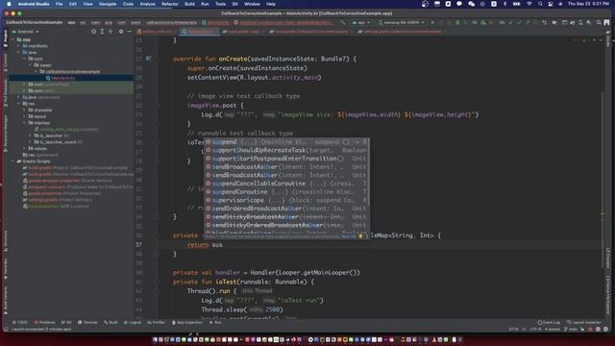This screenshot has width=615, height=346.
Task: Open the Favorites tool window stripe
Action: (5, 269)
